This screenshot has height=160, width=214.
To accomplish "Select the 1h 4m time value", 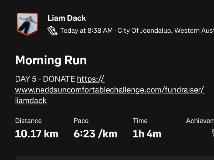I will tap(147, 134).
